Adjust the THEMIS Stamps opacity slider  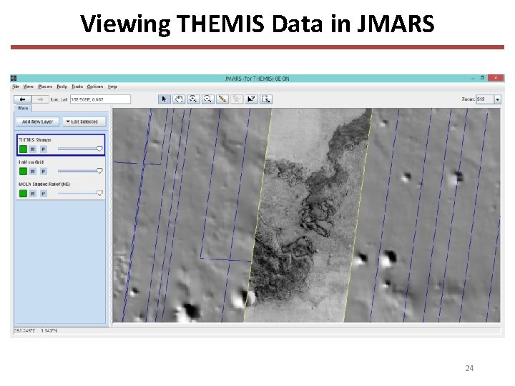pos(80,149)
